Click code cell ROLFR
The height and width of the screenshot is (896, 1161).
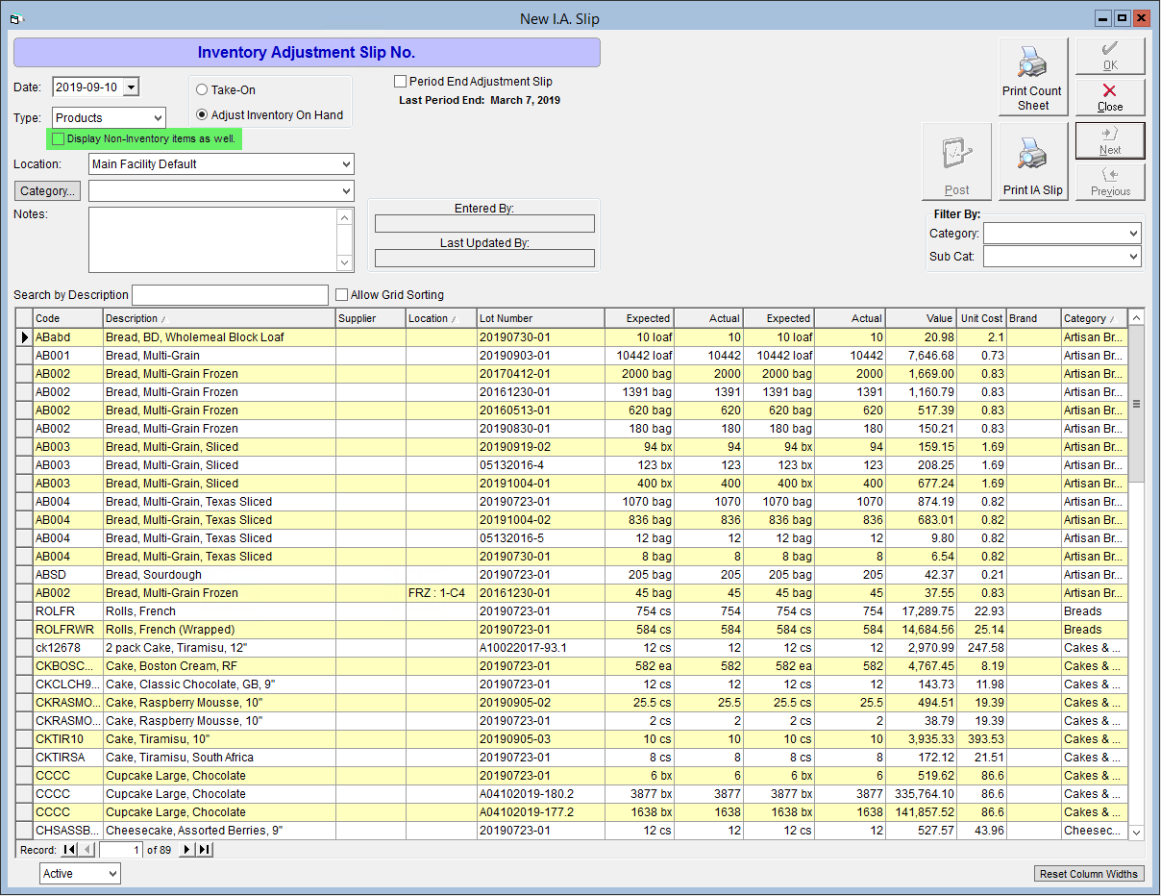tap(68, 611)
